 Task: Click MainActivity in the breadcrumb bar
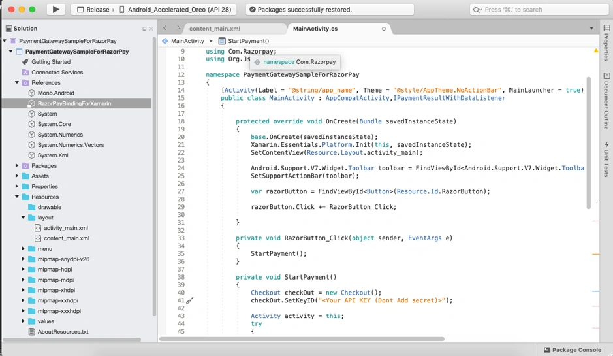(187, 40)
